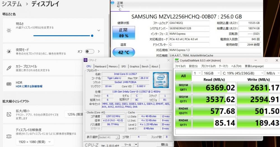Image resolution: width=280 pixels, height=147 pixels.
Task: Click the 3537.62 read result
Action: (214, 99)
